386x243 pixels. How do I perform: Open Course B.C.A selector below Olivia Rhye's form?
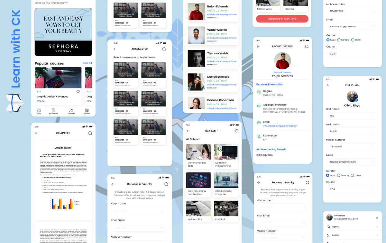pyautogui.click(x=352, y=189)
